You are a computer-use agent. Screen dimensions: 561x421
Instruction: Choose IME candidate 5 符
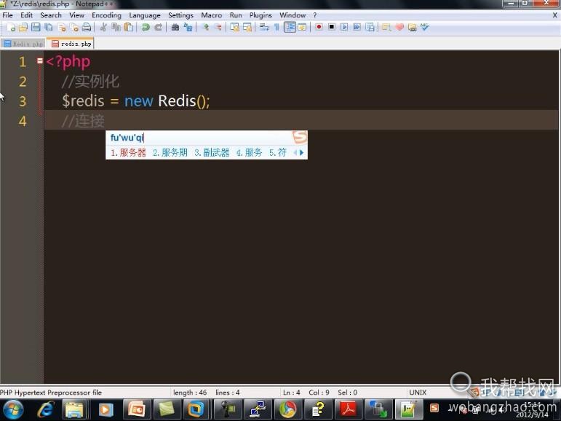[x=278, y=153]
